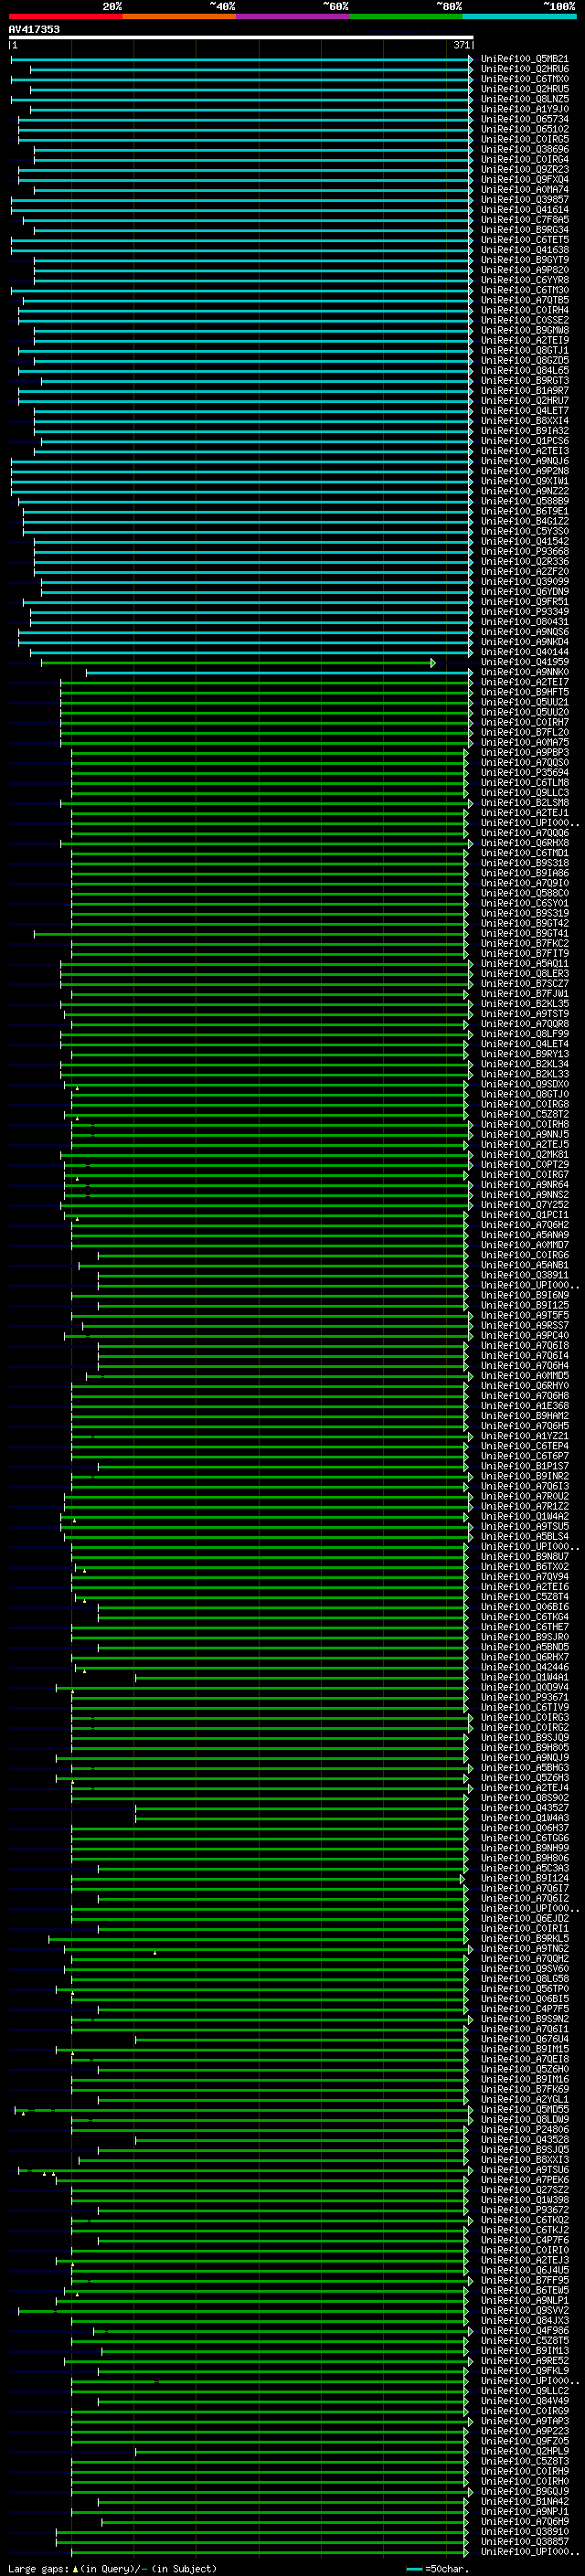Click the purple ~60% identity legend segment
Screen dimensions: 585x2576
292,16
